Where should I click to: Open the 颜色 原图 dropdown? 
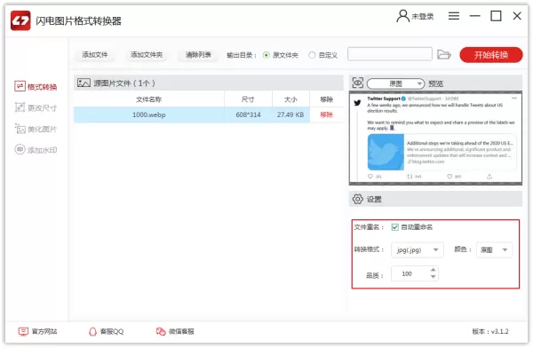[494, 249]
